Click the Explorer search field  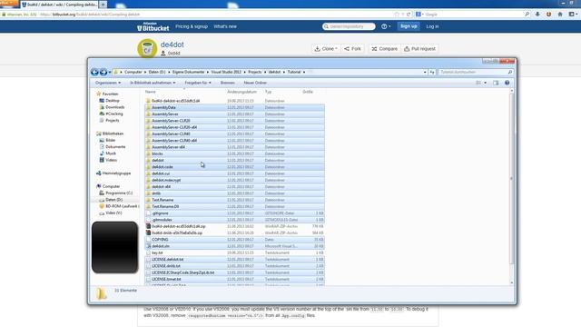(x=476, y=72)
